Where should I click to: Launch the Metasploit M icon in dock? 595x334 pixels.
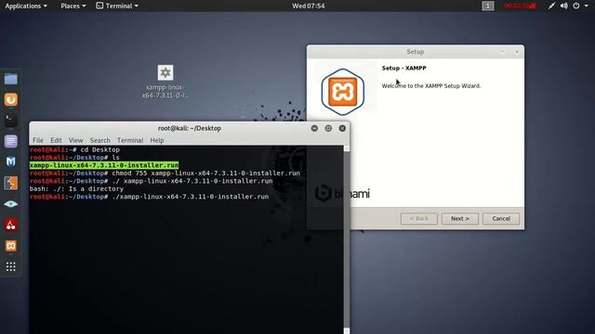(x=10, y=162)
